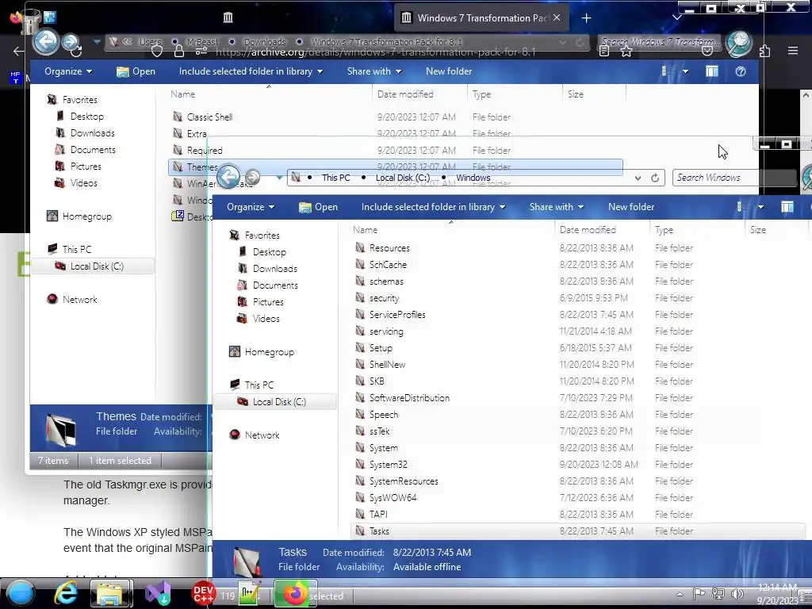Click the Forward arrow in the Windows folder window
Image resolution: width=812 pixels, height=609 pixels.
[x=252, y=177]
